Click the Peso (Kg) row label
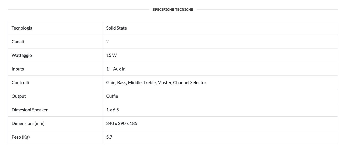The width and height of the screenshot is (346, 152). point(21,137)
